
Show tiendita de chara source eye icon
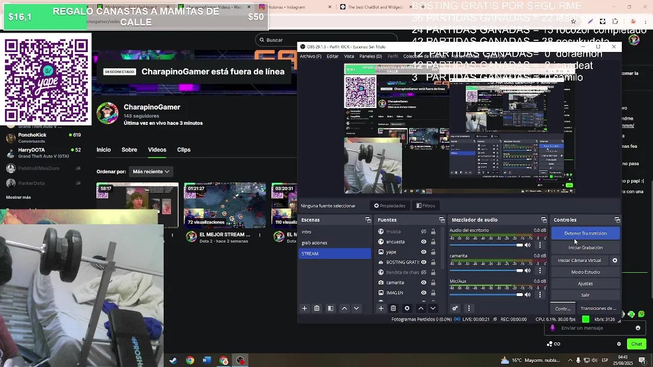[x=423, y=272]
